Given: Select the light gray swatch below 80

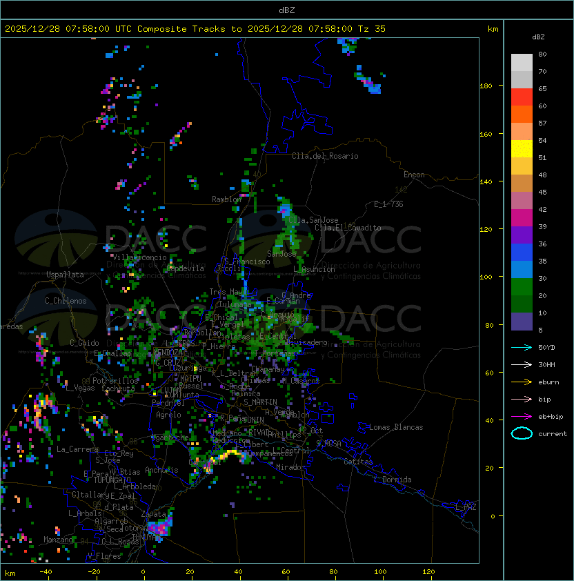Looking at the screenshot, I should (522, 62).
